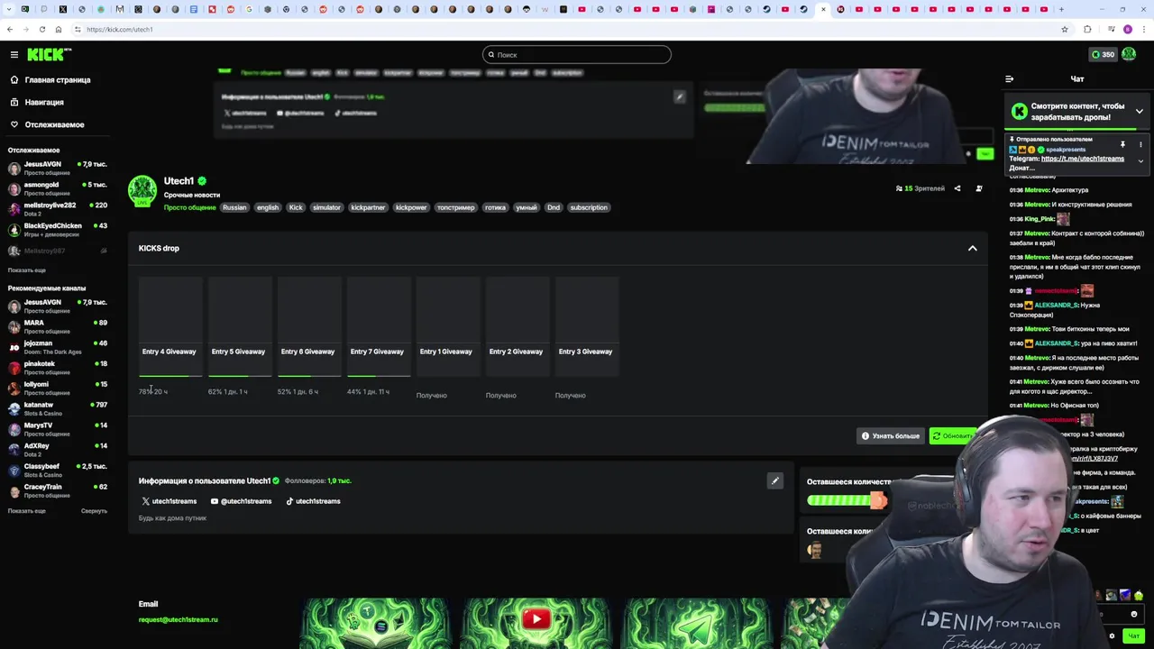Screen dimensions: 1154x649
Task: Click the KICK logo
Action: click(x=49, y=54)
